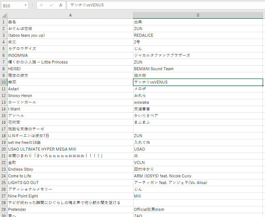
Task: Click the HEISEI cell
Action: tap(70, 69)
